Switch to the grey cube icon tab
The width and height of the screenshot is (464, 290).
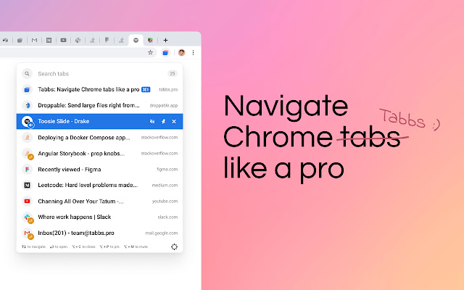click(x=20, y=41)
